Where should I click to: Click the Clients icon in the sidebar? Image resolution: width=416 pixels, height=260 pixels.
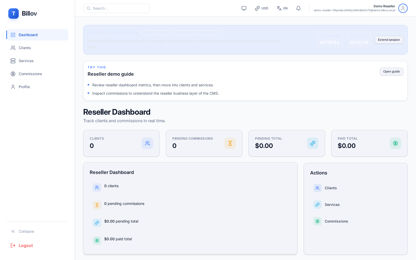(13, 48)
